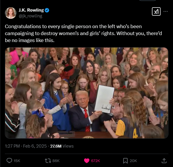The height and width of the screenshot is (167, 173).
Task: Open the @jk_rowling handle link
Action: (x=30, y=16)
